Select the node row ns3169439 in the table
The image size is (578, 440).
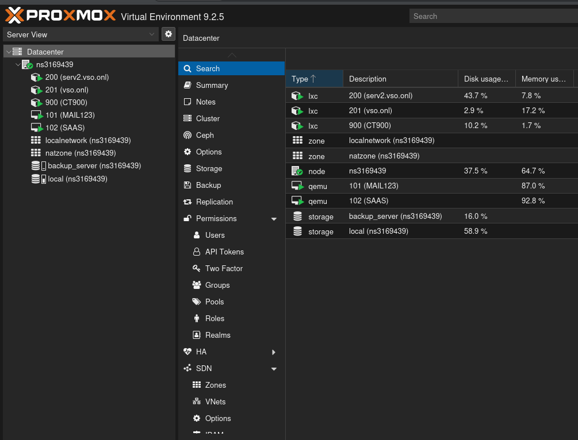coord(432,171)
